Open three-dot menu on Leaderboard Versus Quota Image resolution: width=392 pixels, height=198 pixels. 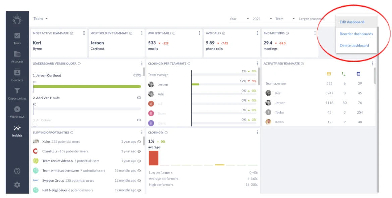[142, 63]
